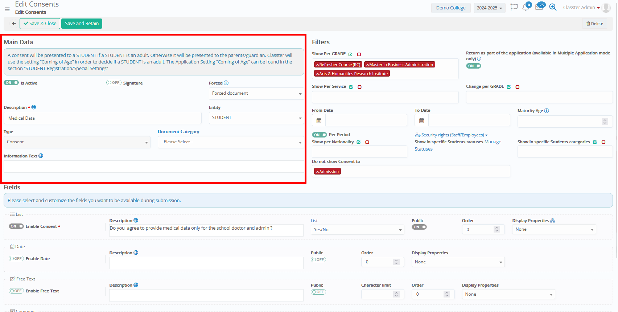Click the flag icon in header

click(x=514, y=7)
